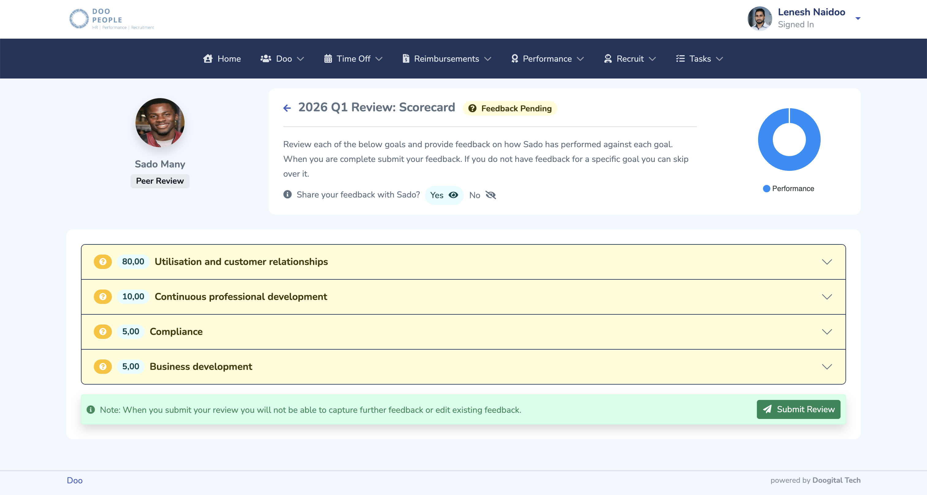This screenshot has height=495, width=927.
Task: Click the status icon on Utilisation and customer relationships
Action: click(103, 262)
